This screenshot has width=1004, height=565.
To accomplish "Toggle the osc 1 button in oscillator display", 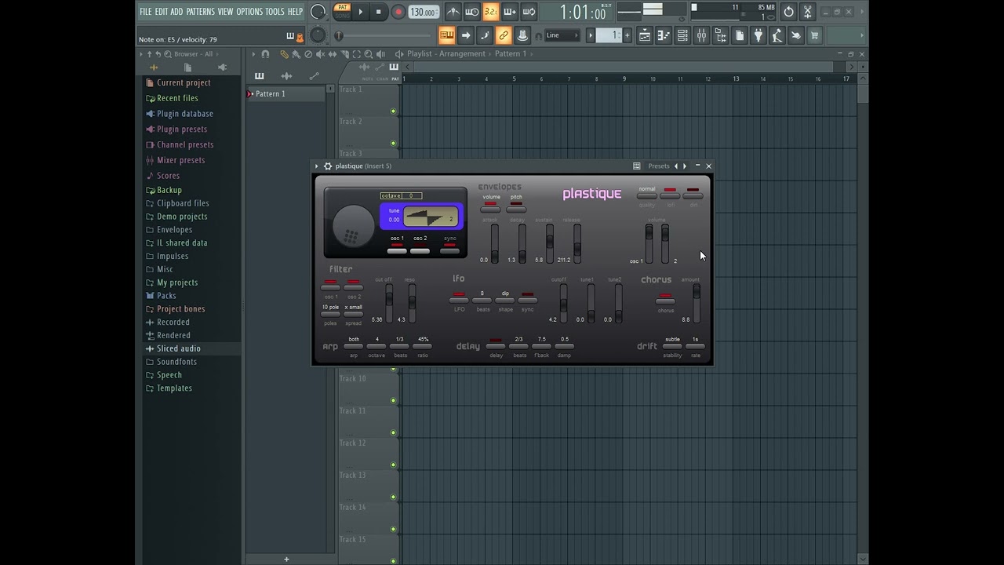I will tap(397, 250).
